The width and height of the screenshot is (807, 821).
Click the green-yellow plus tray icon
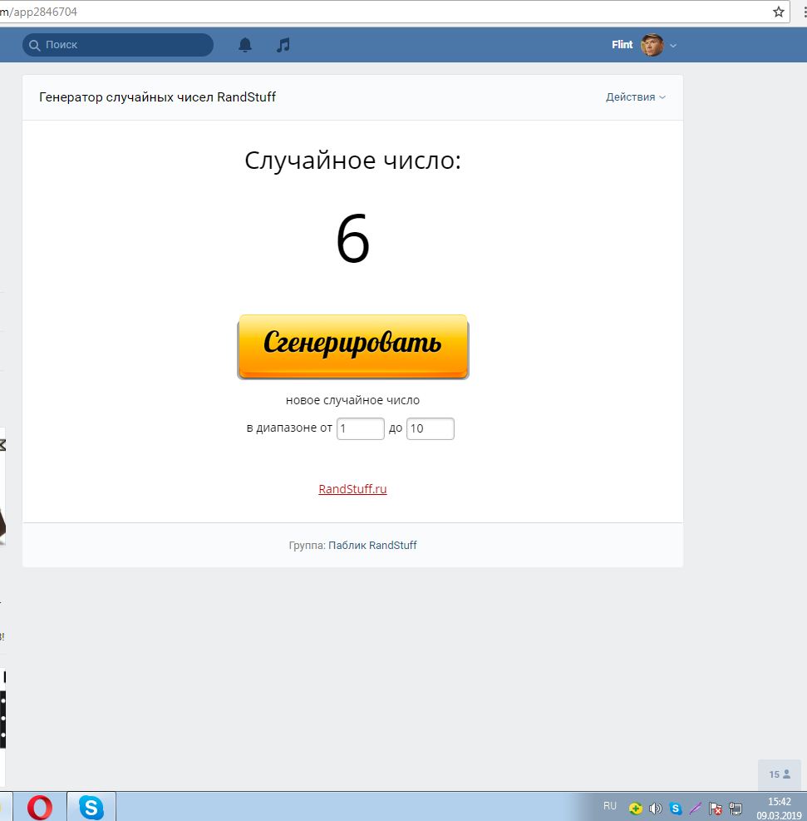636,809
